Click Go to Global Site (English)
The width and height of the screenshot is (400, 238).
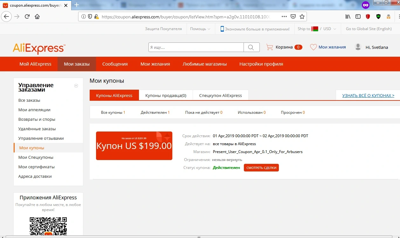pyautogui.click(x=369, y=29)
